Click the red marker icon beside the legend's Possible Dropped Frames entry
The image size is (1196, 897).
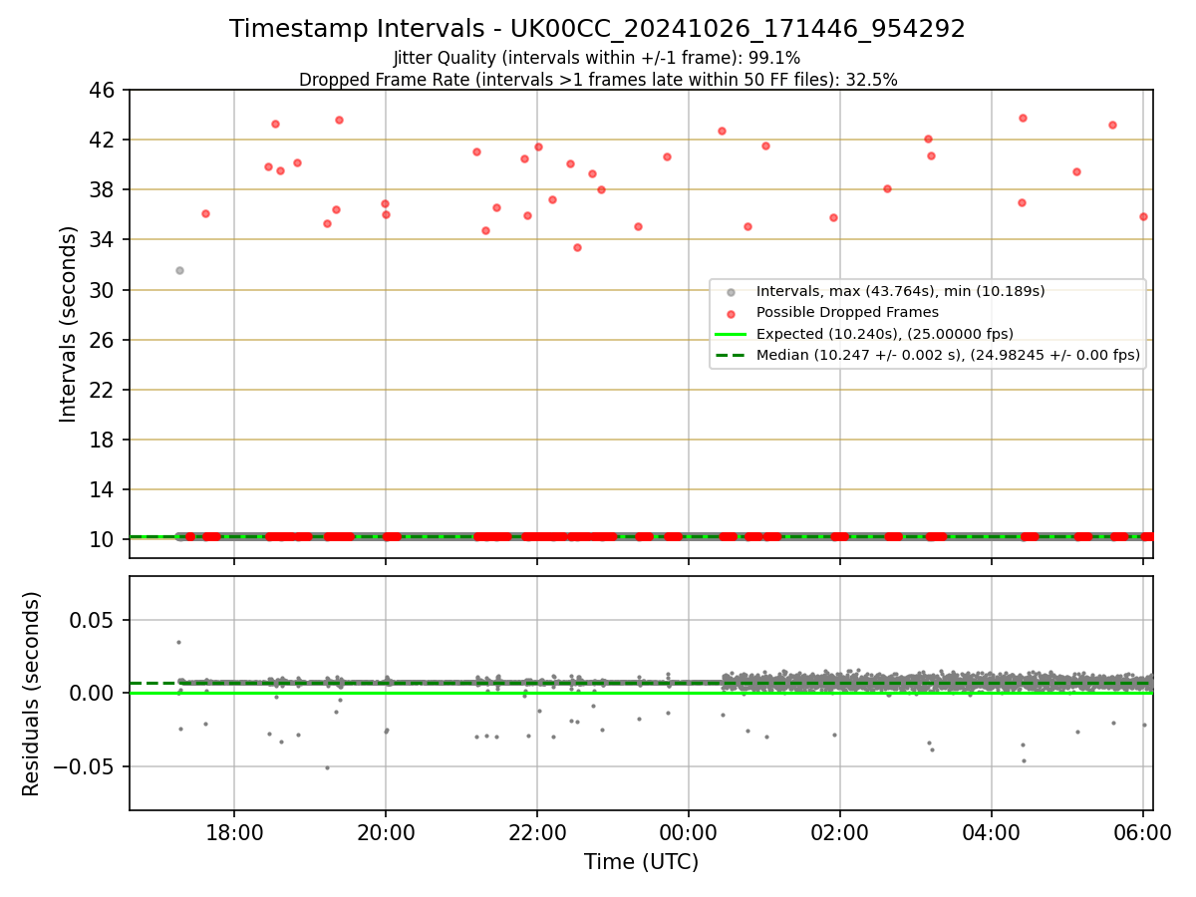pos(731,313)
